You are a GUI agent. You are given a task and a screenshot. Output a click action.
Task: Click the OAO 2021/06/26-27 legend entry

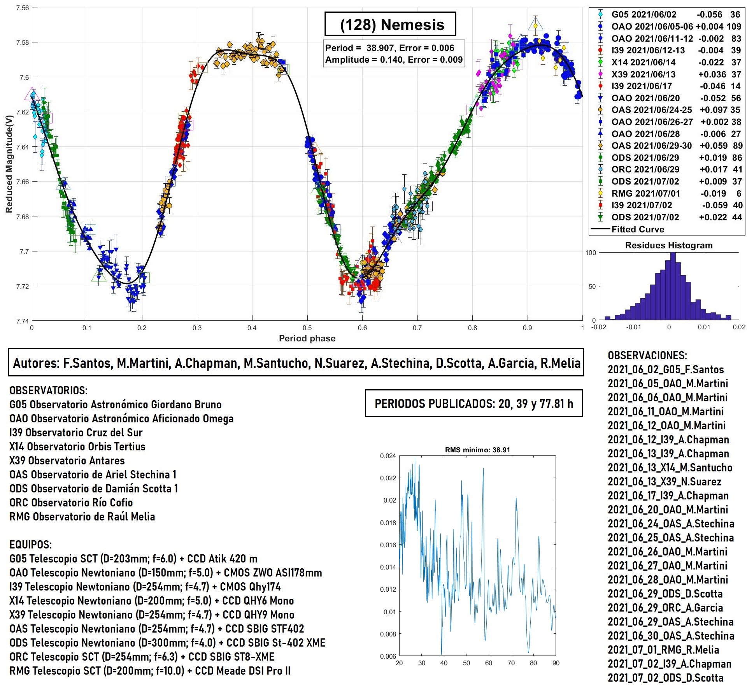click(x=667, y=122)
